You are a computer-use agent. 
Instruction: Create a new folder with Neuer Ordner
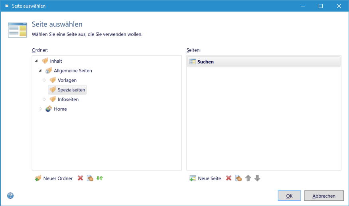(53, 178)
